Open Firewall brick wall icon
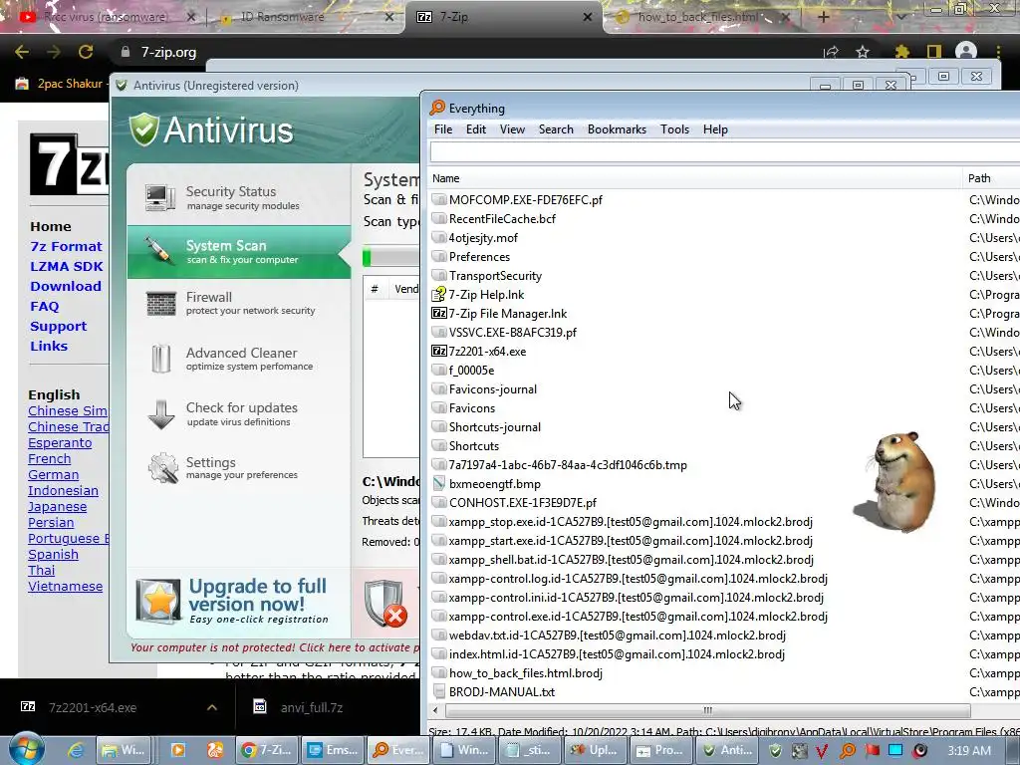 coord(160,304)
